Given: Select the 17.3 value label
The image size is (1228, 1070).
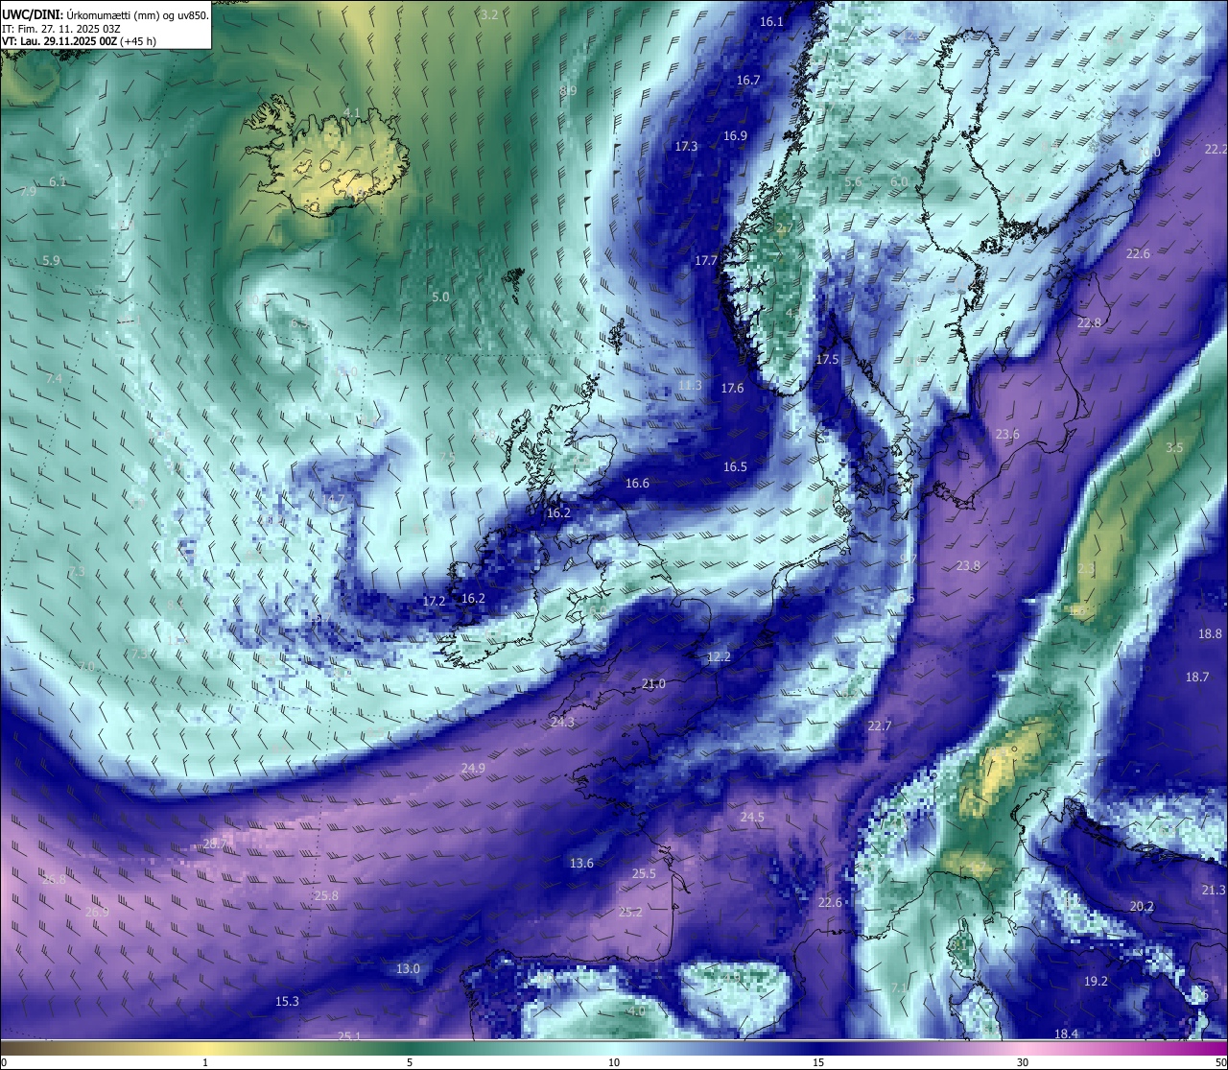Looking at the screenshot, I should [x=686, y=147].
